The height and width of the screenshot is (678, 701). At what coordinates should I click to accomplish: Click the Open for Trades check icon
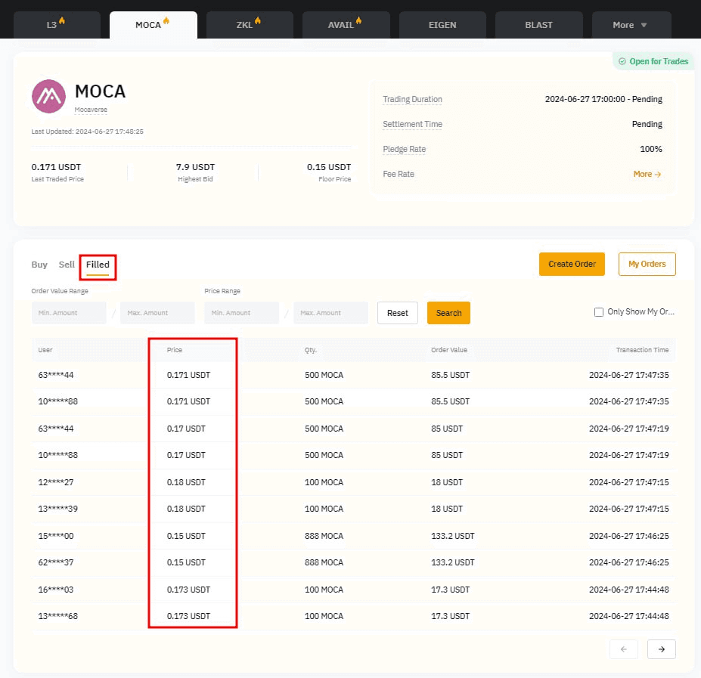pyautogui.click(x=622, y=61)
